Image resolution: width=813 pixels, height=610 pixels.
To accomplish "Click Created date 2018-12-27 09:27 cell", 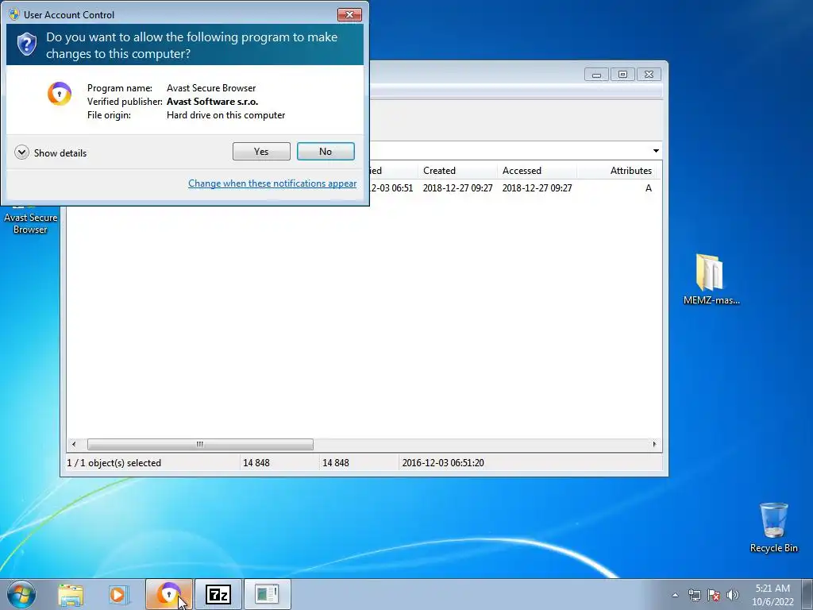I will coord(457,188).
